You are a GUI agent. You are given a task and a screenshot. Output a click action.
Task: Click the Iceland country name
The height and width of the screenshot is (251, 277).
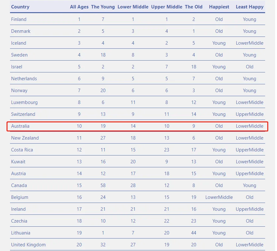click(x=19, y=43)
